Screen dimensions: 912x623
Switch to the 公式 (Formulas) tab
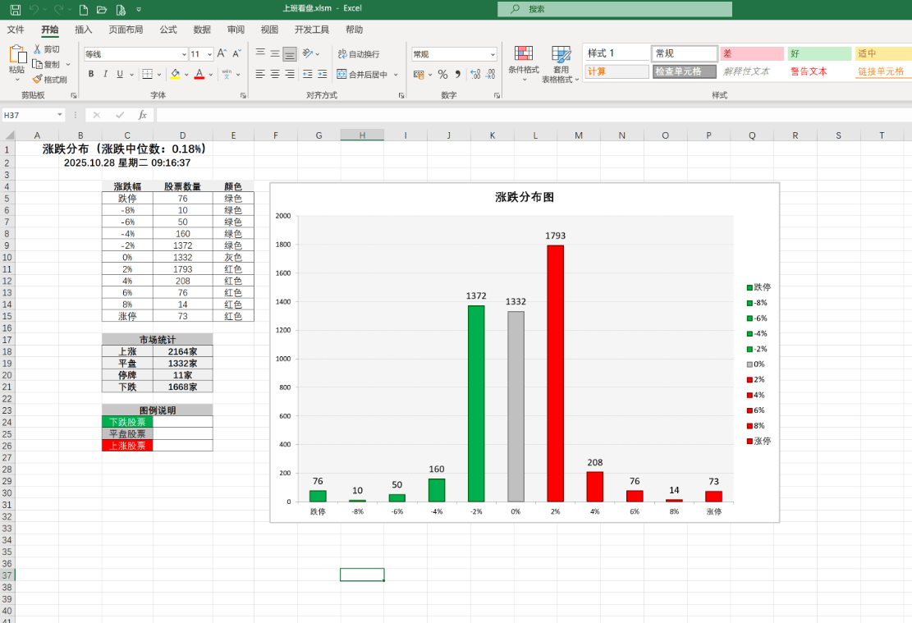167,30
